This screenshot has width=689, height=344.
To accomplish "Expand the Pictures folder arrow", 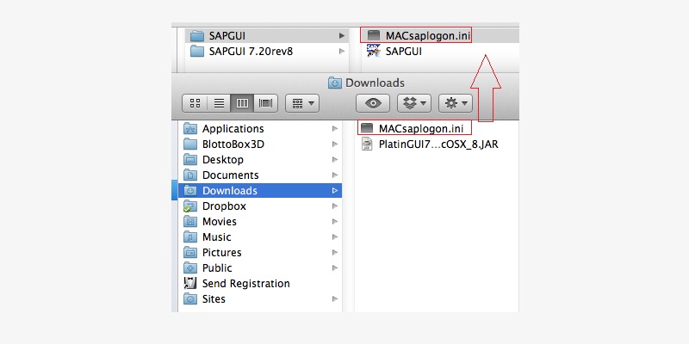I will [x=335, y=252].
